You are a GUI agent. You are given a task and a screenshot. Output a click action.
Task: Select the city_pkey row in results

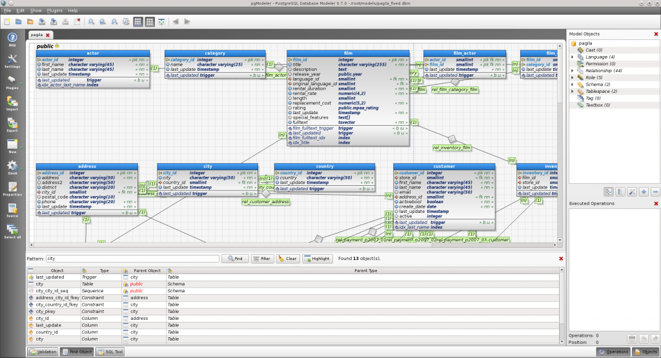[x=48, y=312]
